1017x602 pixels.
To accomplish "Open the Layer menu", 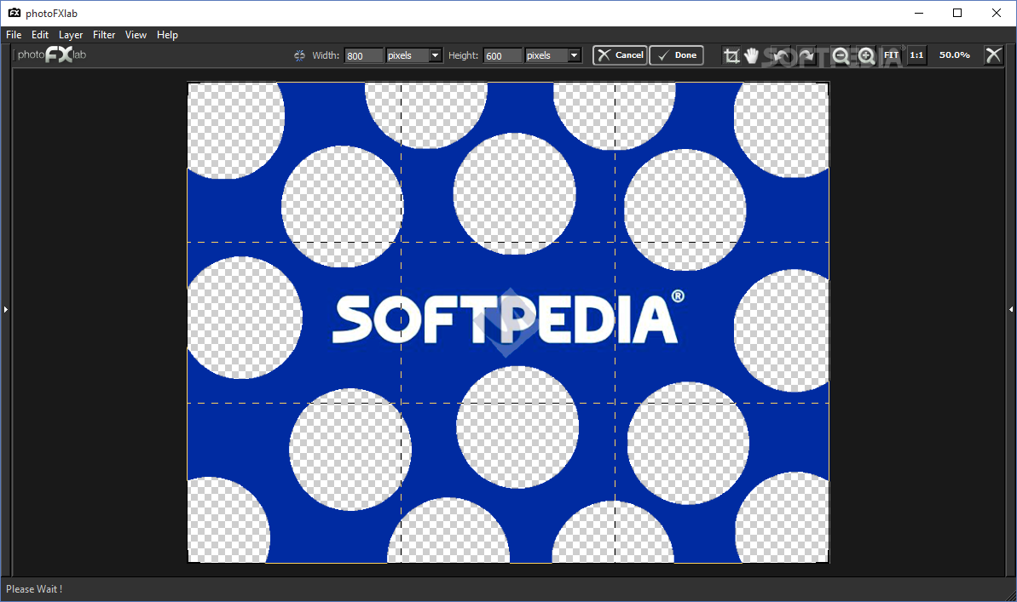I will click(71, 35).
